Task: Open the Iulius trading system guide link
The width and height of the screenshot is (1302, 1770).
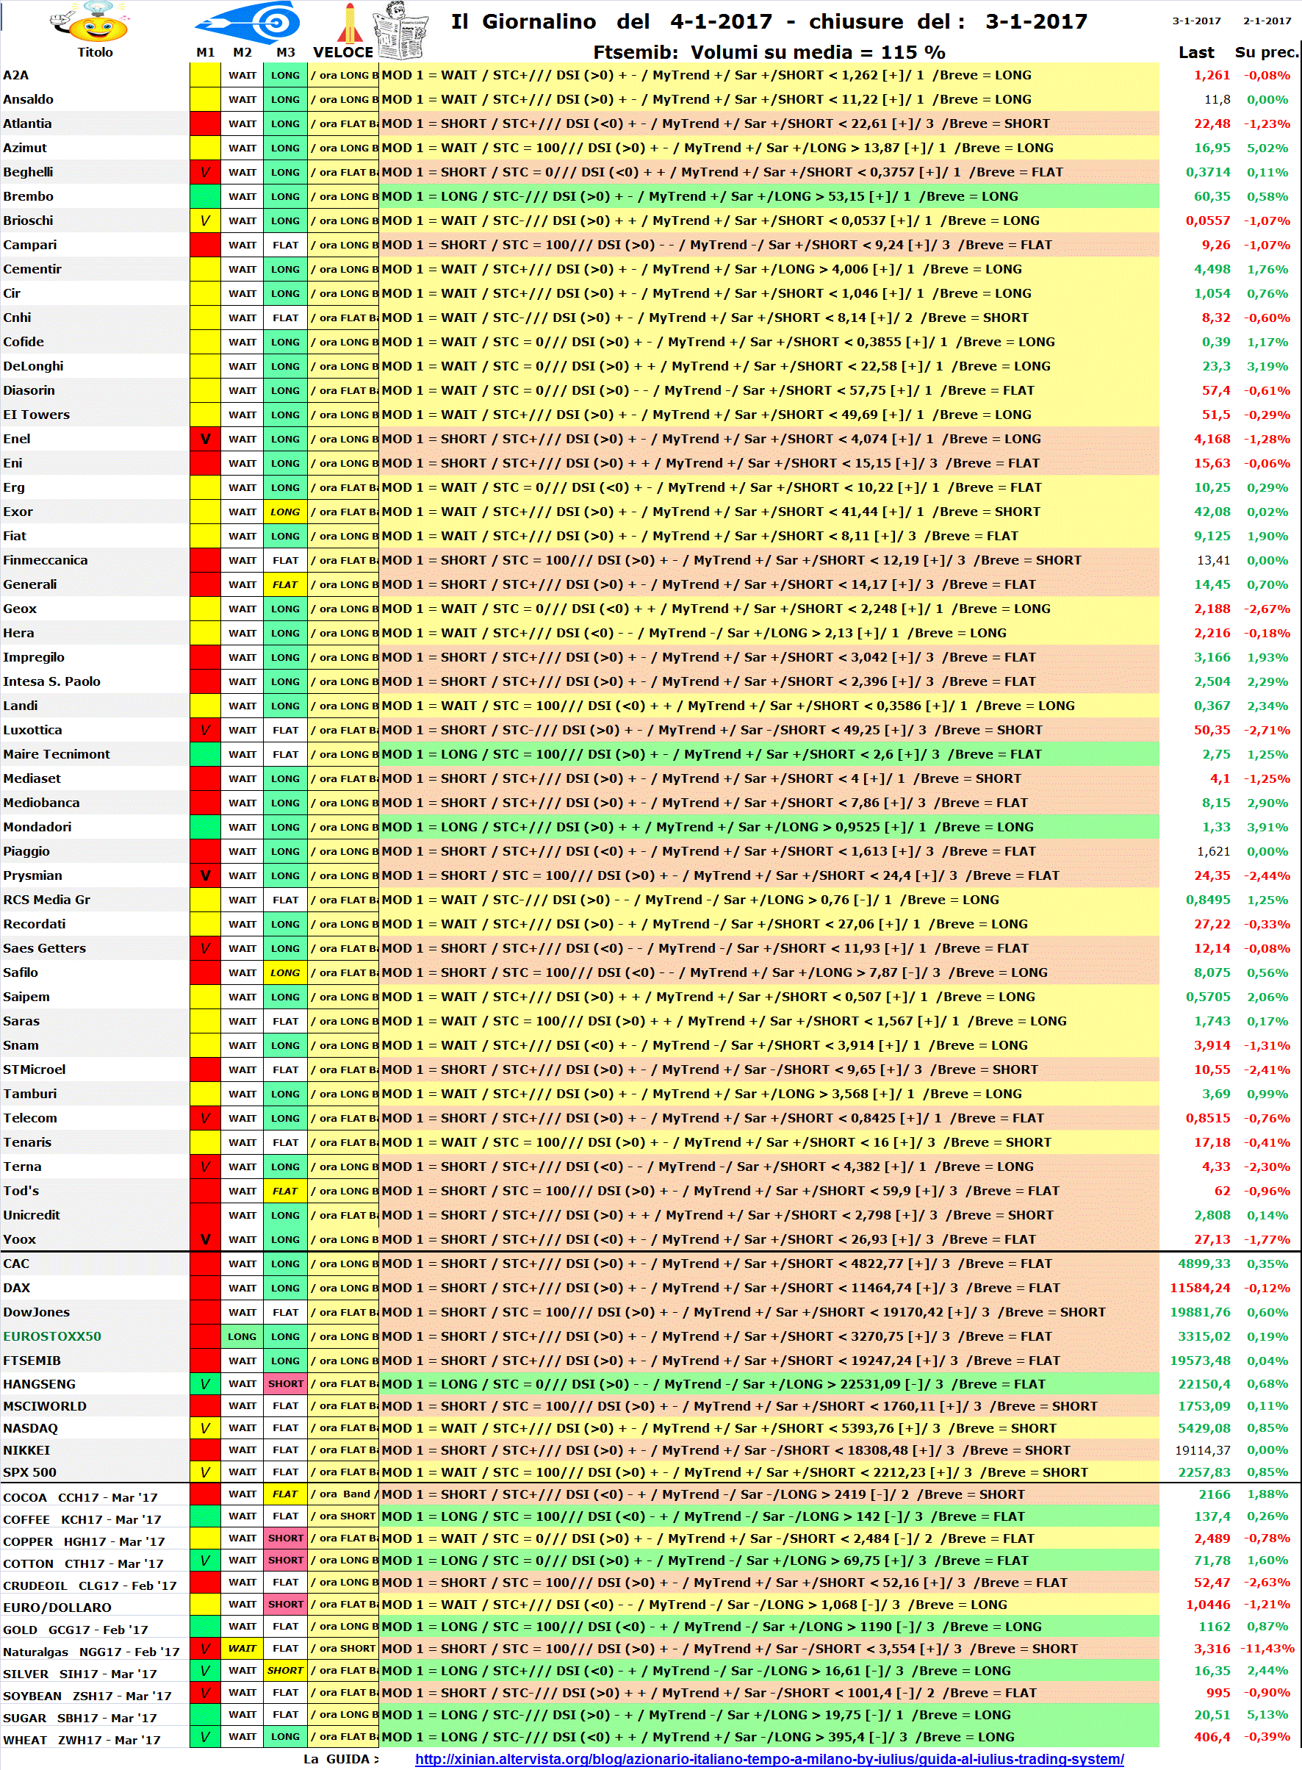Action: point(769,1759)
